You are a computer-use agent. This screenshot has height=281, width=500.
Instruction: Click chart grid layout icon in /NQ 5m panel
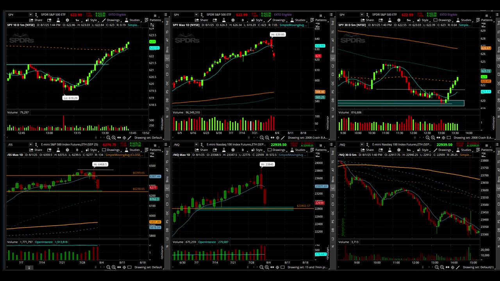tap(486, 145)
